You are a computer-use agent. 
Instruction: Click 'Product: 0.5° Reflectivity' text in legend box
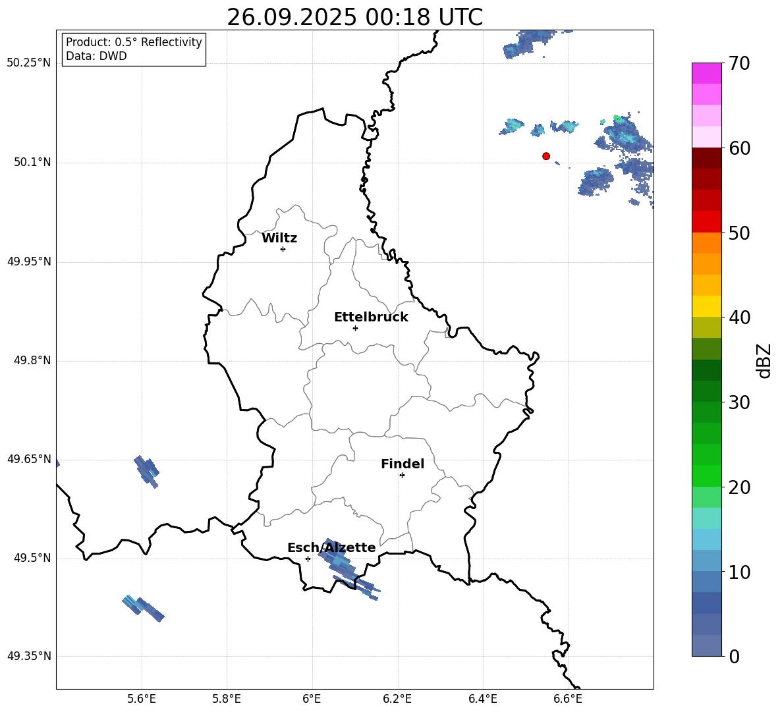(134, 42)
